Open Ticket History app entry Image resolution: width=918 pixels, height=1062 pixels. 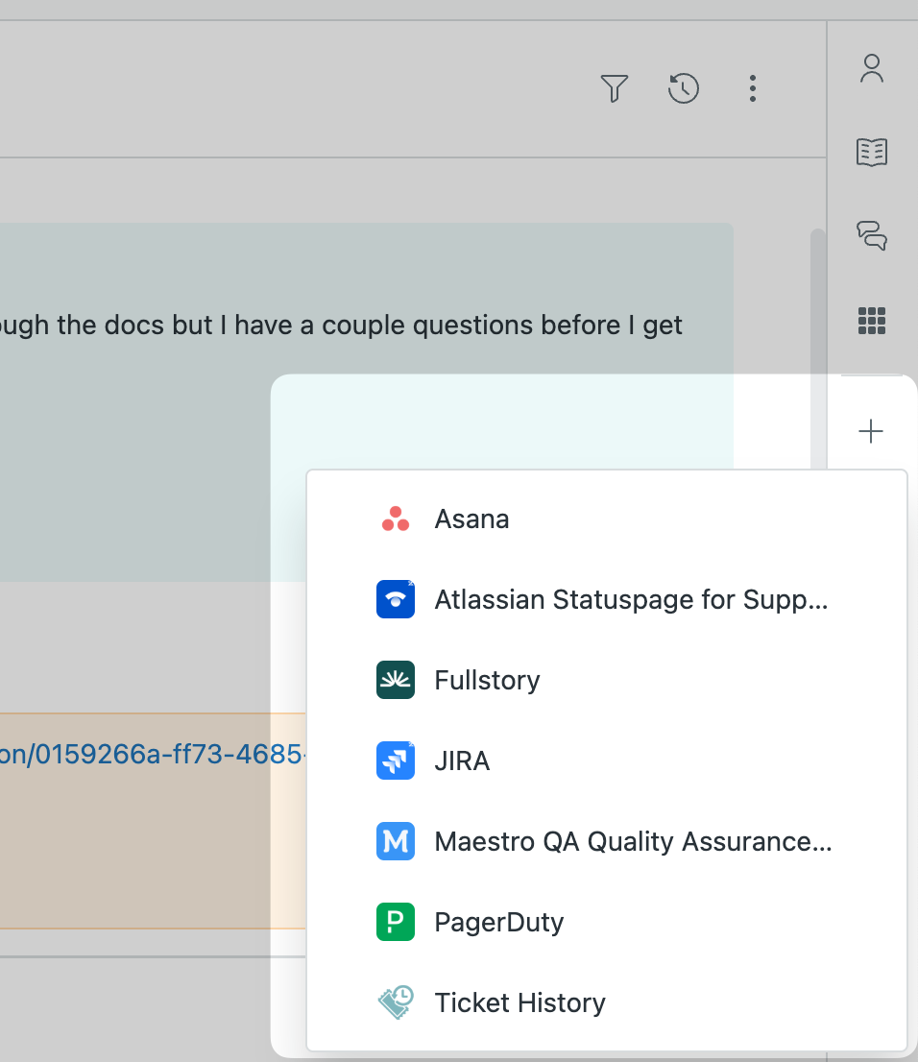(519, 1003)
